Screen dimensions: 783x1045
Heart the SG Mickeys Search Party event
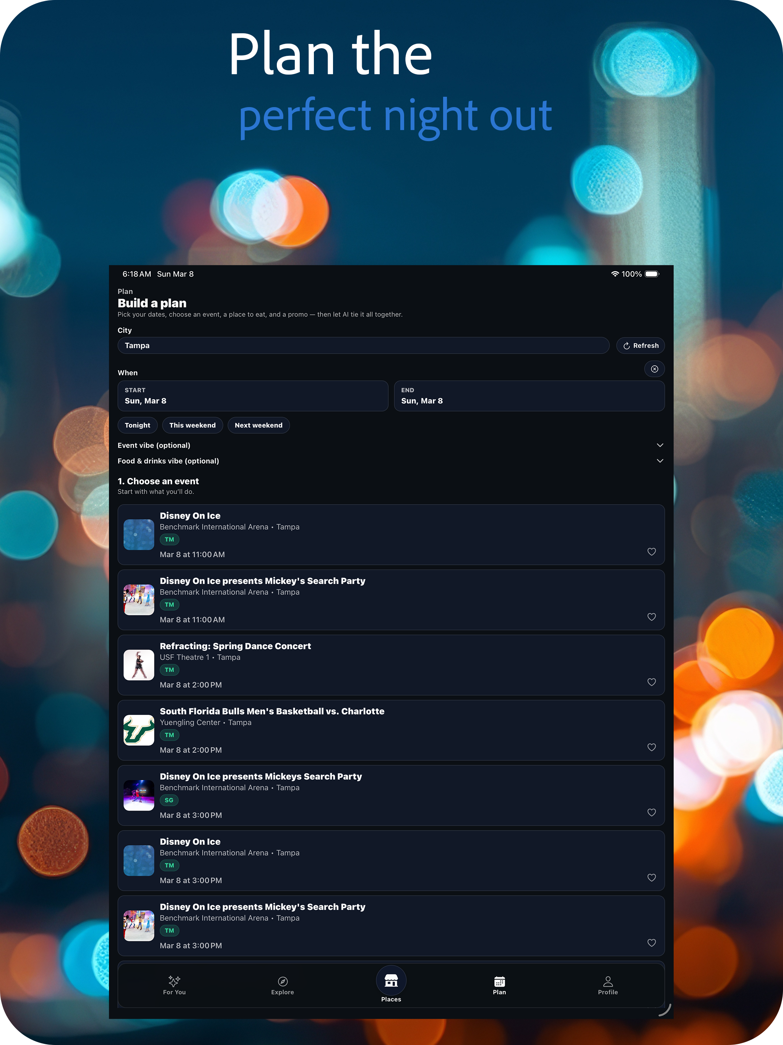[652, 812]
